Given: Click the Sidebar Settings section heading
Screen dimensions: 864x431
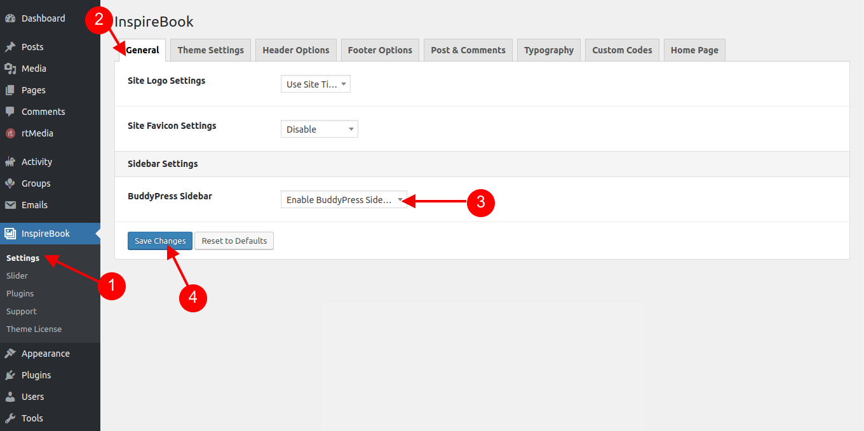Looking at the screenshot, I should [163, 164].
